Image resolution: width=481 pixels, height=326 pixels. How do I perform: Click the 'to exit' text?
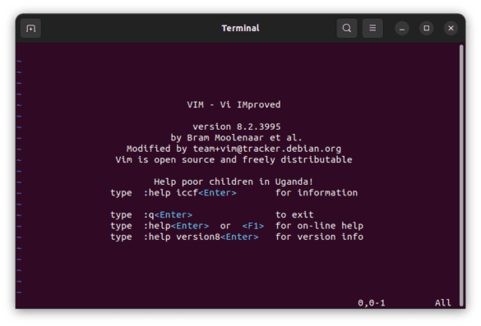coord(294,215)
